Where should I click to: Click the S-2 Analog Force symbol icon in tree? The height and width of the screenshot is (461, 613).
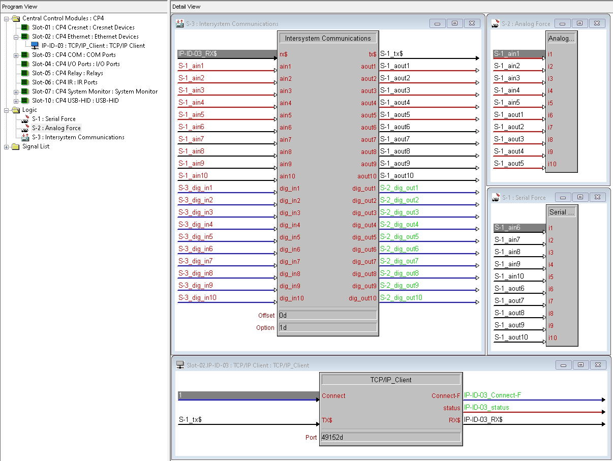25,128
